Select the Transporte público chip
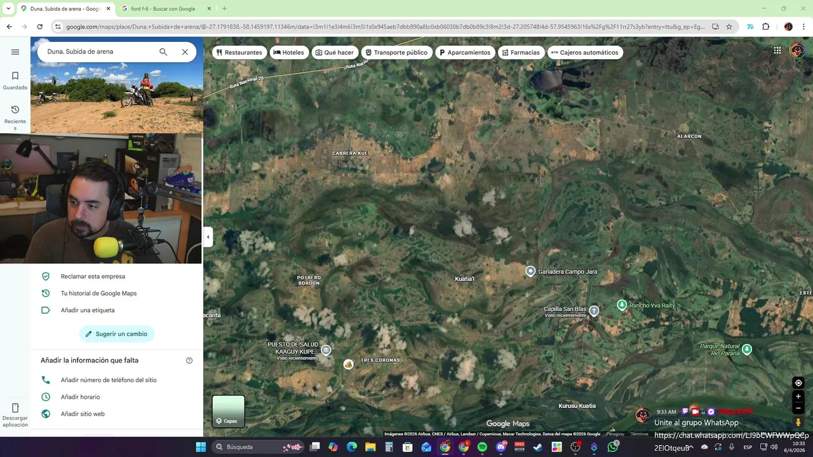Screen dimensions: 813x457 coord(396,53)
